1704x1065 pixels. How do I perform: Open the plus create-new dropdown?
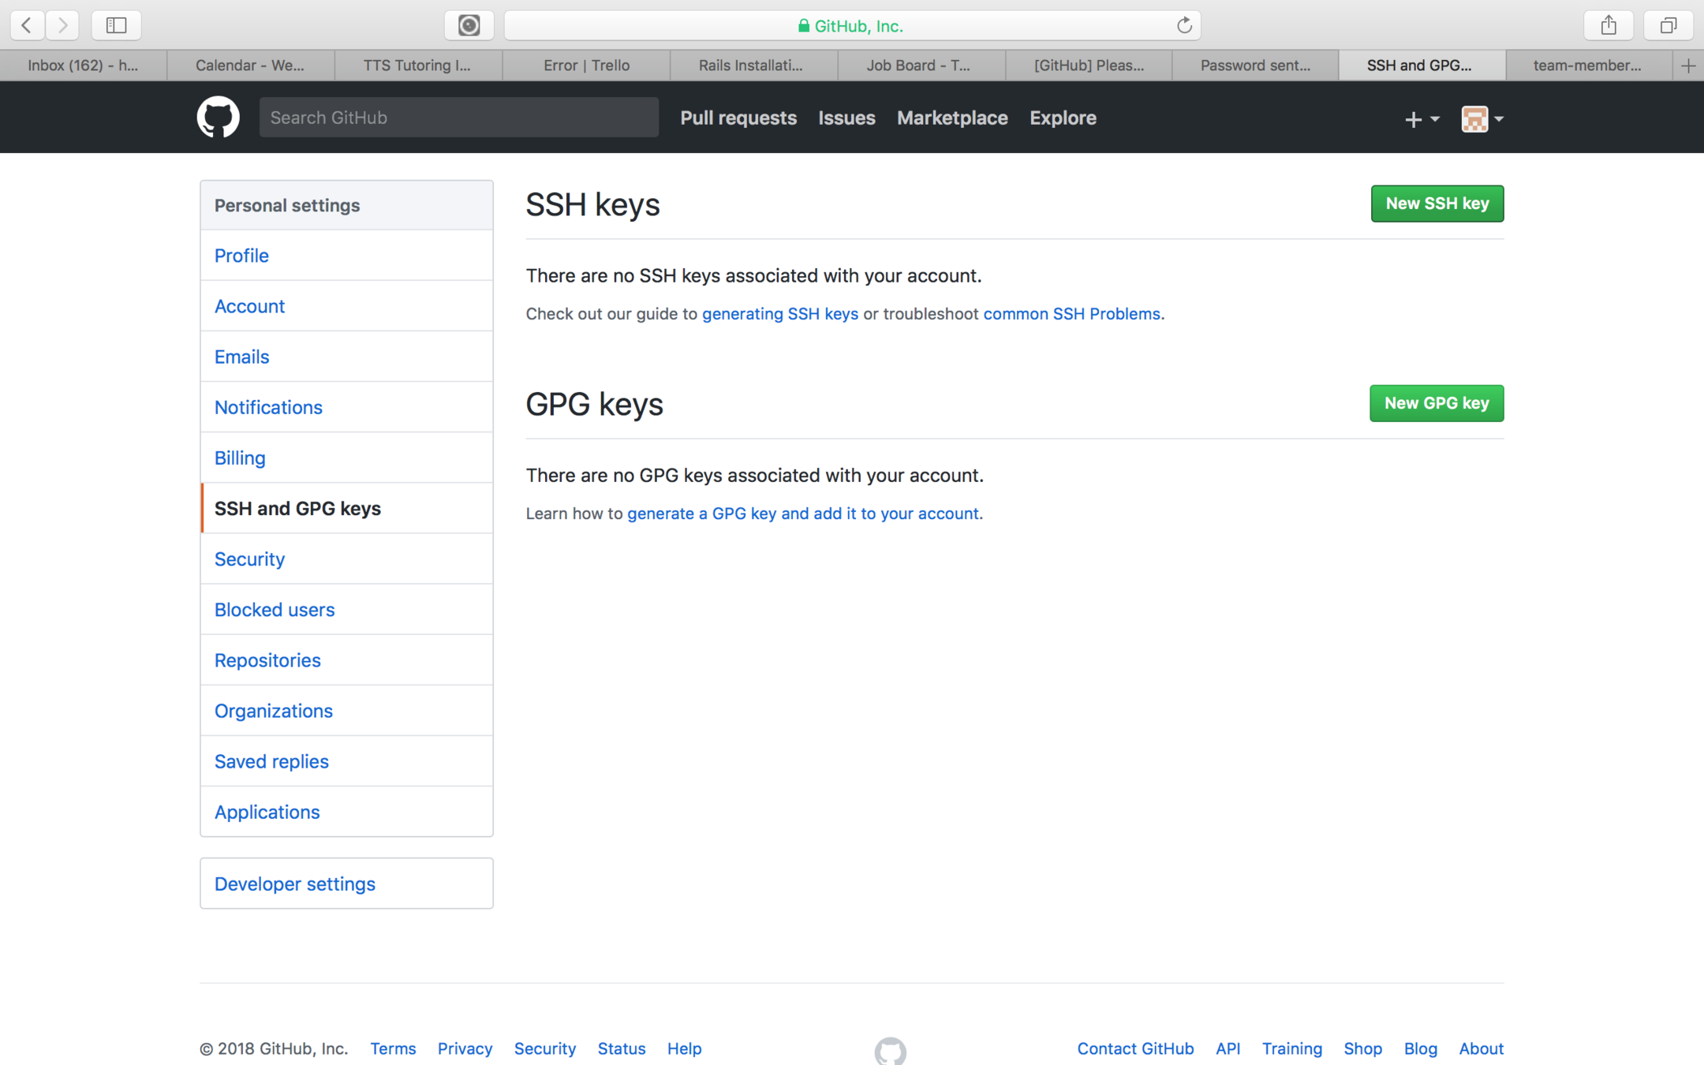coord(1421,119)
